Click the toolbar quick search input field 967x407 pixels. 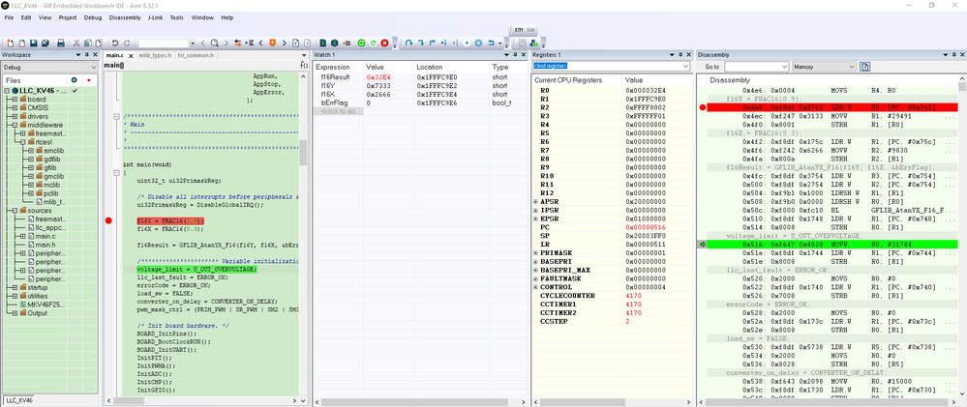[164, 44]
